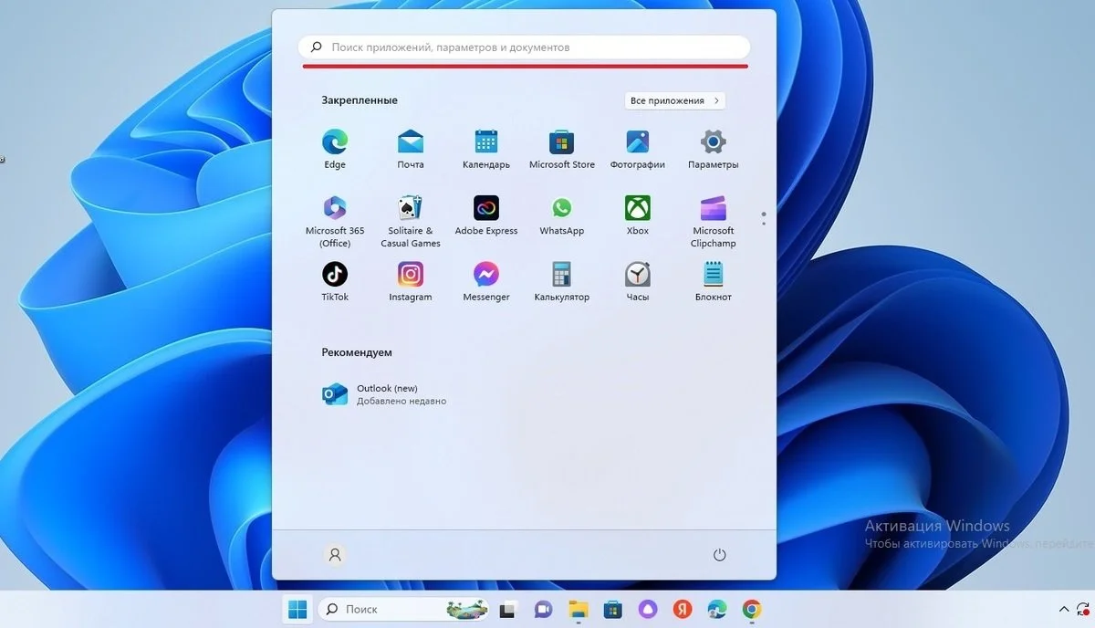Click the Windows Start button on taskbar
This screenshot has height=628, width=1095.
click(297, 609)
